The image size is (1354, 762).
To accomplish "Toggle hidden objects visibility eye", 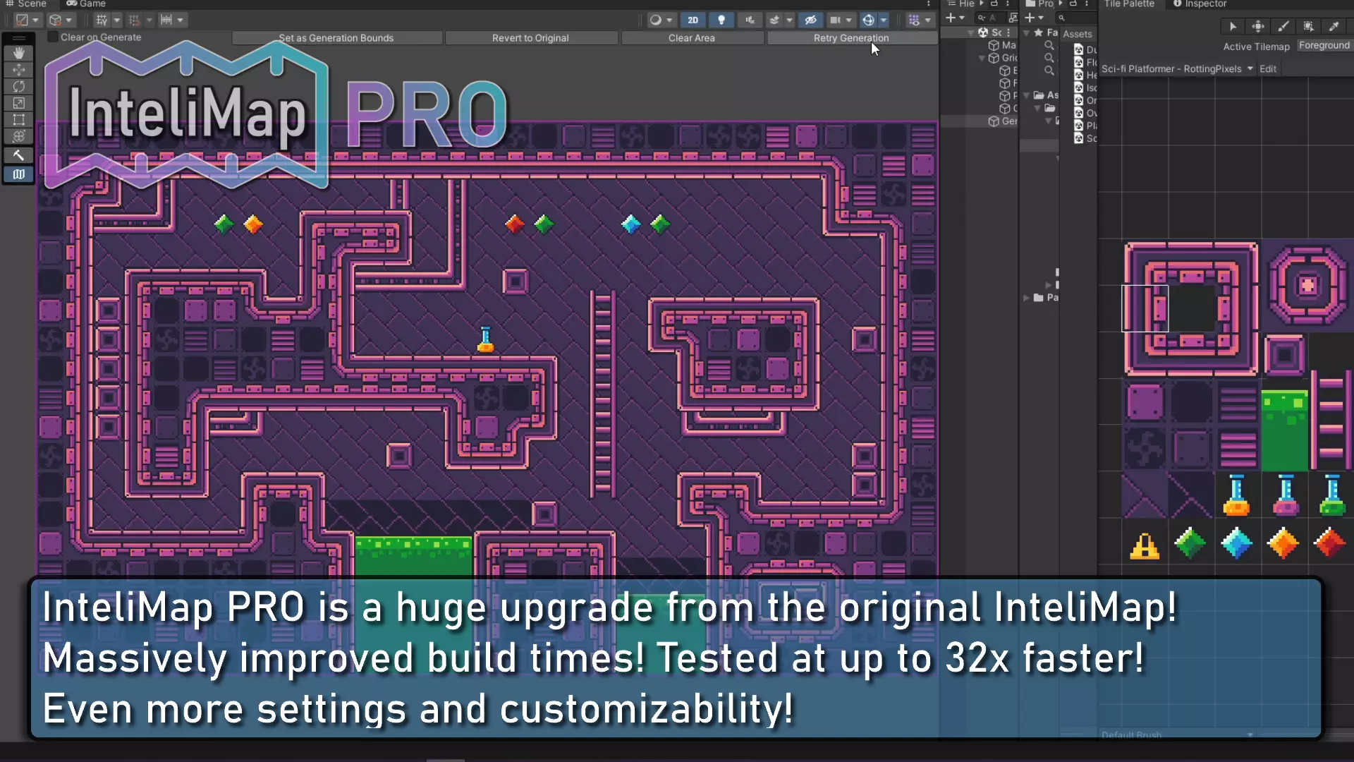I will click(810, 20).
